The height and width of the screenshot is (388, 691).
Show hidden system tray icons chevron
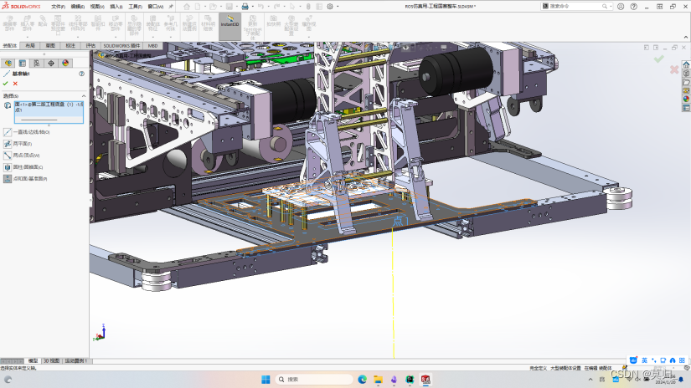[590, 379]
